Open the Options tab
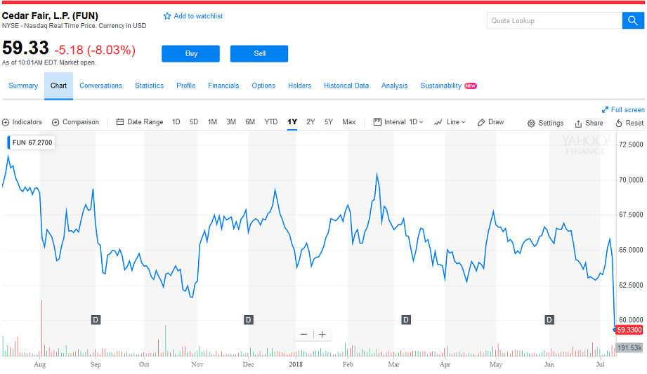647x374 pixels. pos(263,86)
